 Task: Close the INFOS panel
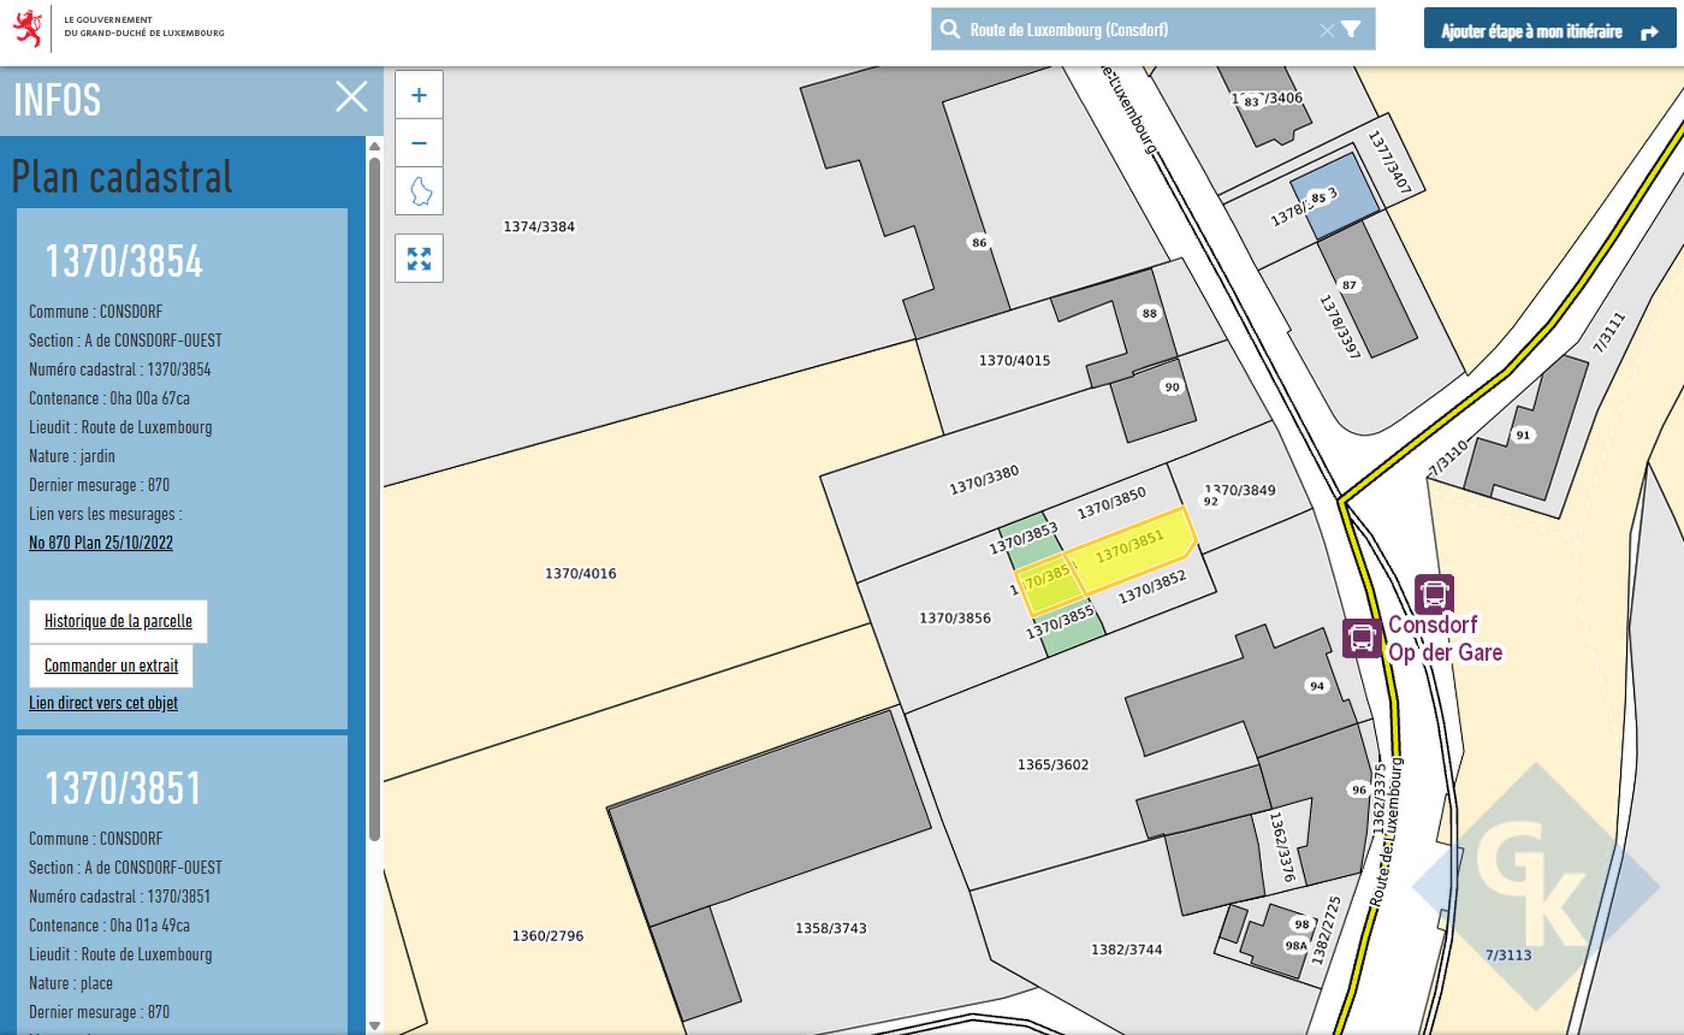click(351, 97)
